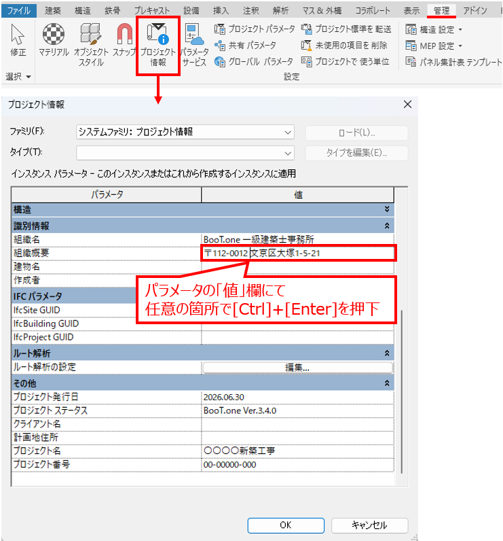Click the プロジェクト名 value field
Image resolution: width=503 pixels, height=541 pixels.
tap(298, 451)
